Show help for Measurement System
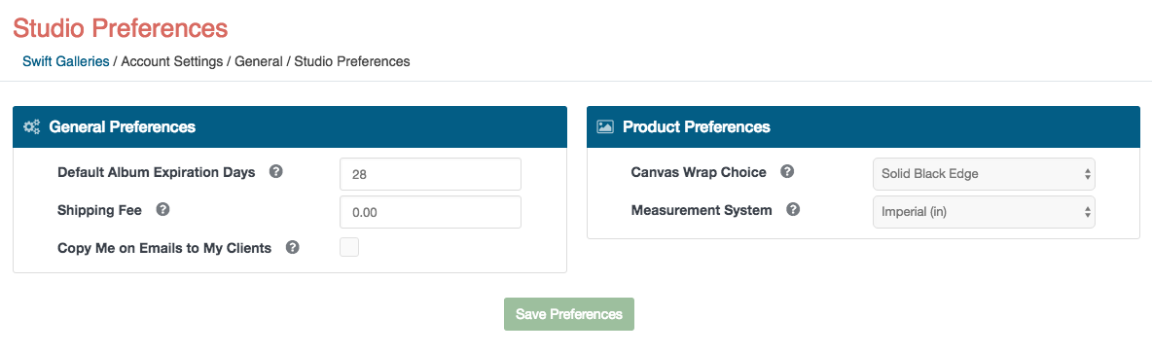Viewport: 1152px width, 354px height. (793, 209)
